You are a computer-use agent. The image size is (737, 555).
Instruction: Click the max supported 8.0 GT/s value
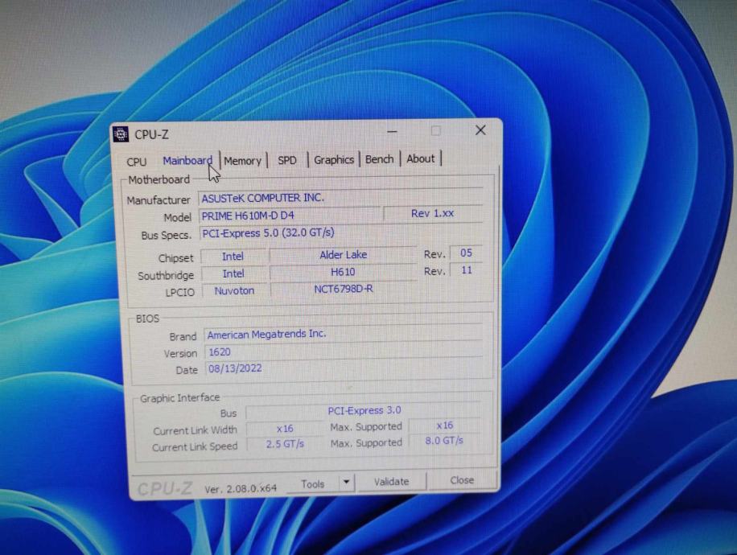tap(444, 441)
